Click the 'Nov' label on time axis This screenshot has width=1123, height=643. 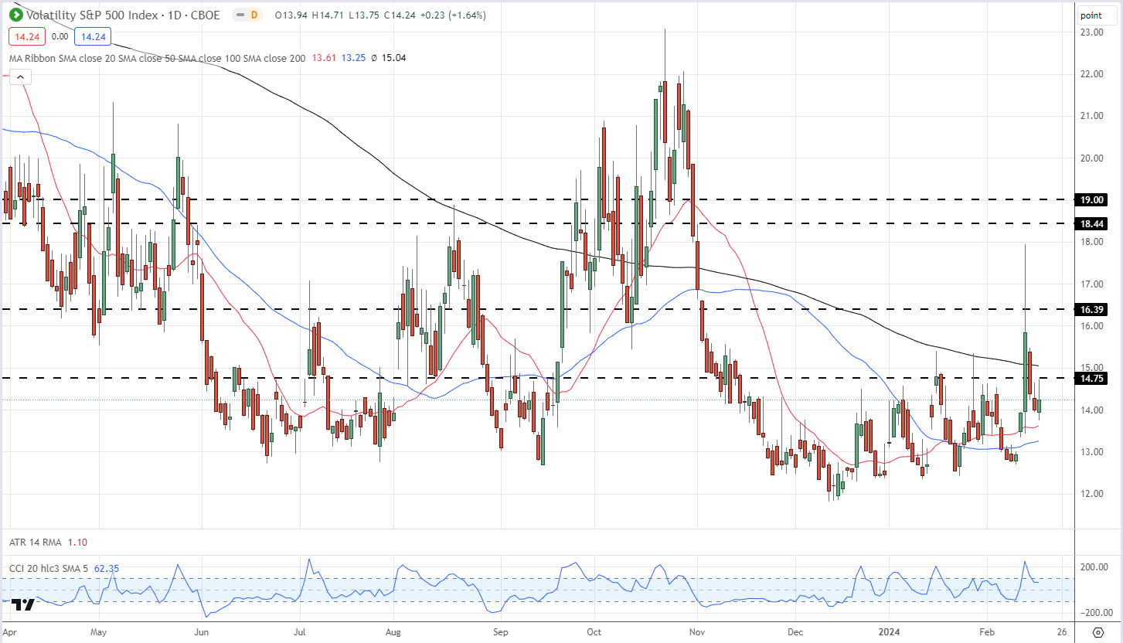697,631
